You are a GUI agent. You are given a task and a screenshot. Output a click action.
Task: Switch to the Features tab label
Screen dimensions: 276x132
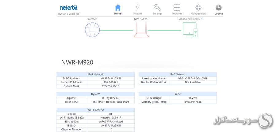coord(177,13)
